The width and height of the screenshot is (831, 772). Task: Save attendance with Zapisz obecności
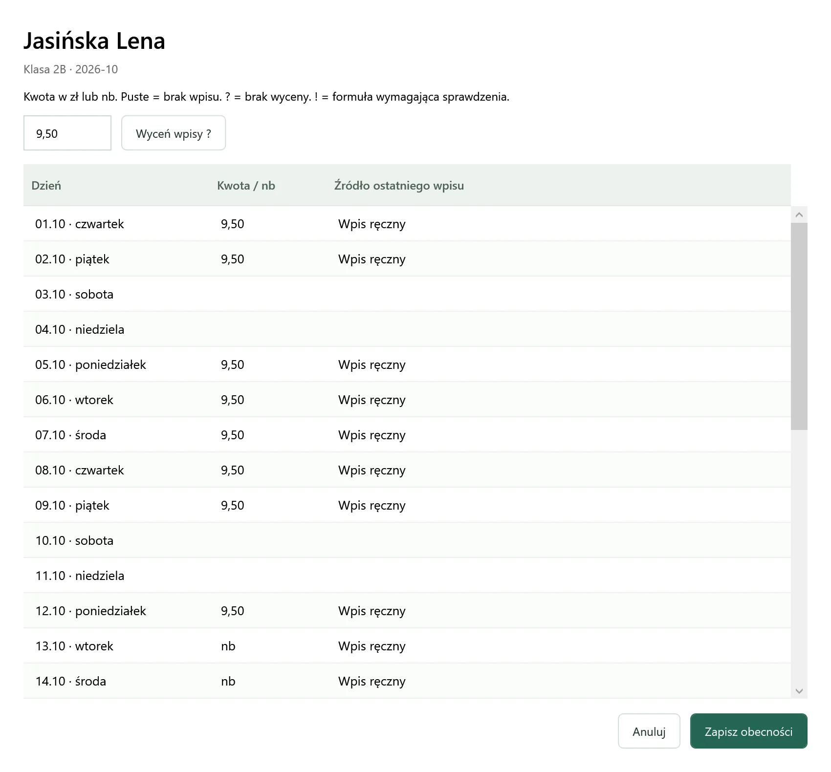pos(748,731)
